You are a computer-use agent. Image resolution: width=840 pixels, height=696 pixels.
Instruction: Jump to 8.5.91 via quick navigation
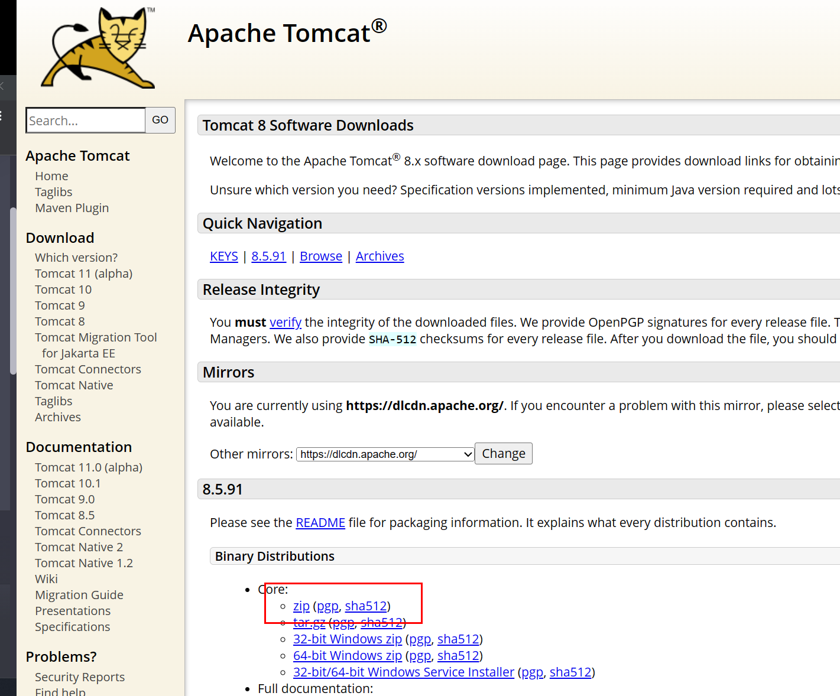click(x=268, y=256)
